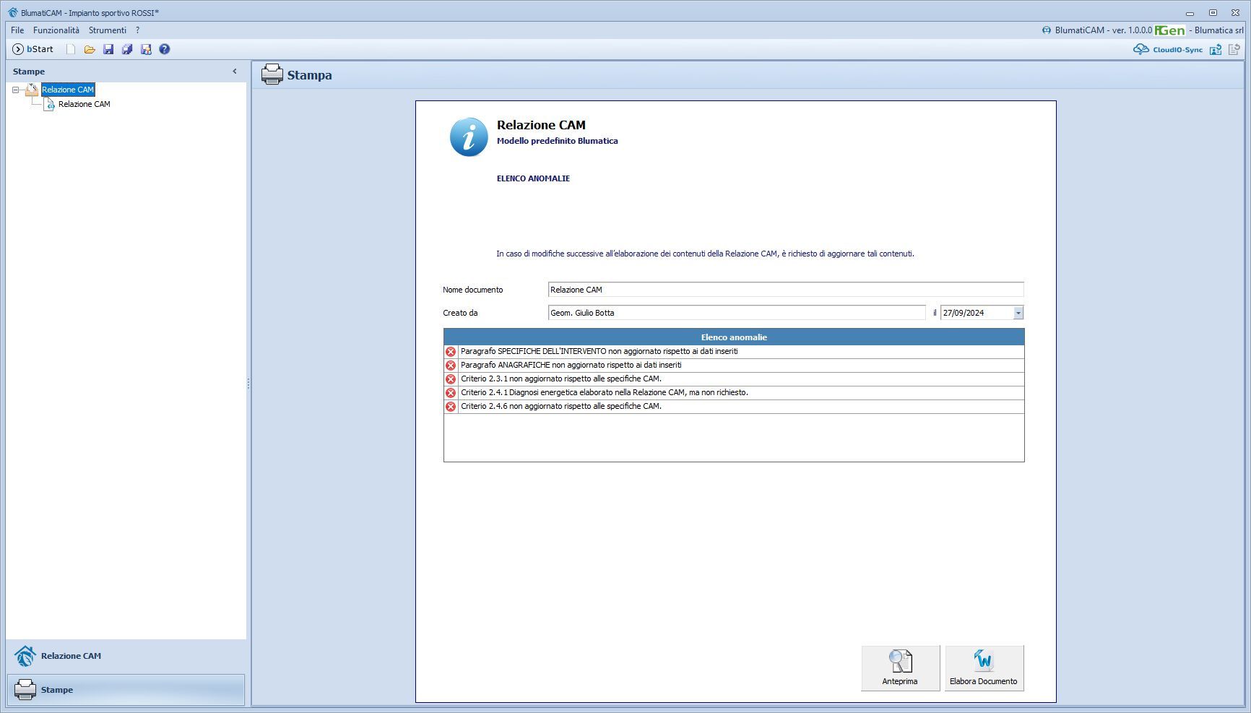Click the Anteprima preview button

click(x=900, y=667)
